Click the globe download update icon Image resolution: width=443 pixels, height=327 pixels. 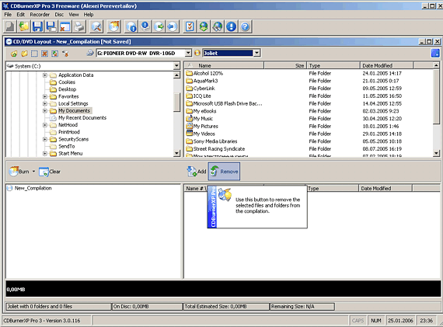204,26
